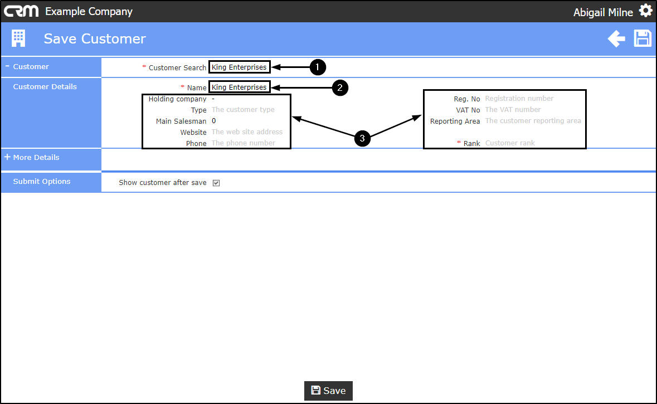Click the building icon beside Save Customer

point(18,38)
